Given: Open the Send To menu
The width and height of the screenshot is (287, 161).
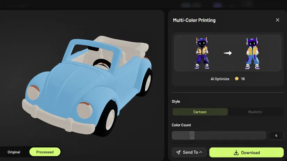Looking at the screenshot, I should 189,152.
